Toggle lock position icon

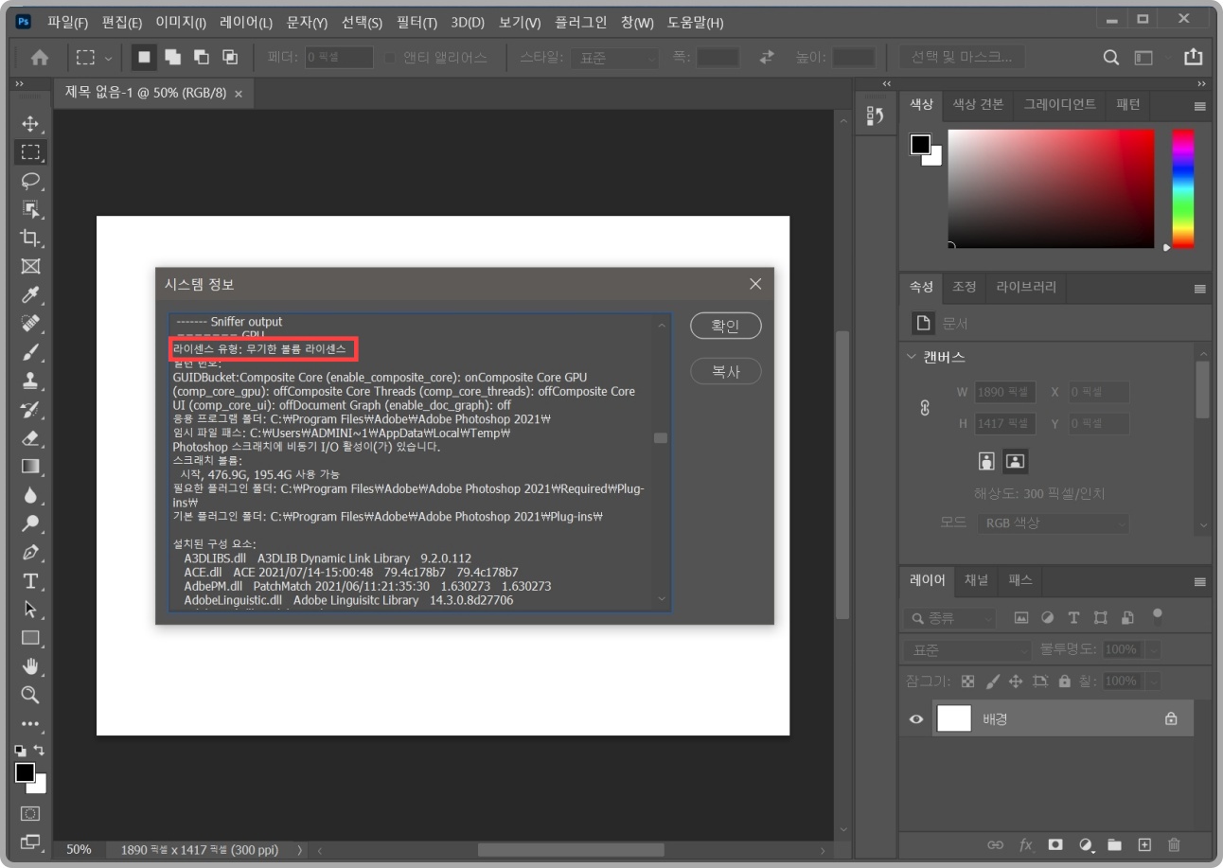pos(1016,681)
